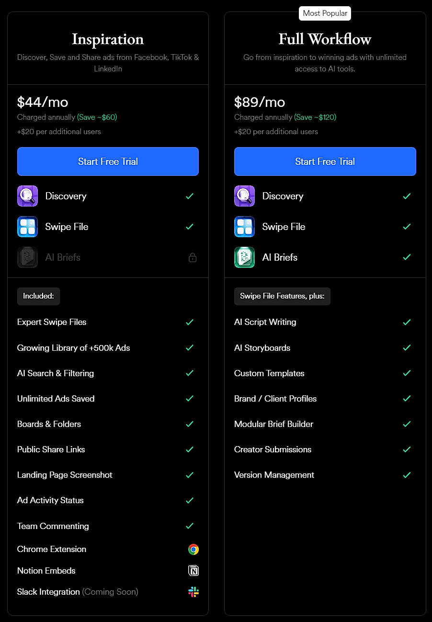Select the Discovery icon in the Inspiration plan

click(27, 196)
